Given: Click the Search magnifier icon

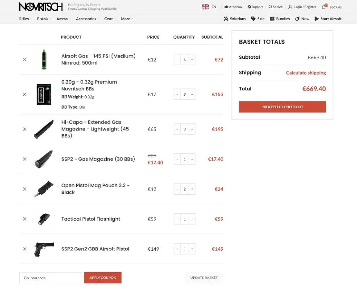Looking at the screenshot, I should (x=270, y=7).
